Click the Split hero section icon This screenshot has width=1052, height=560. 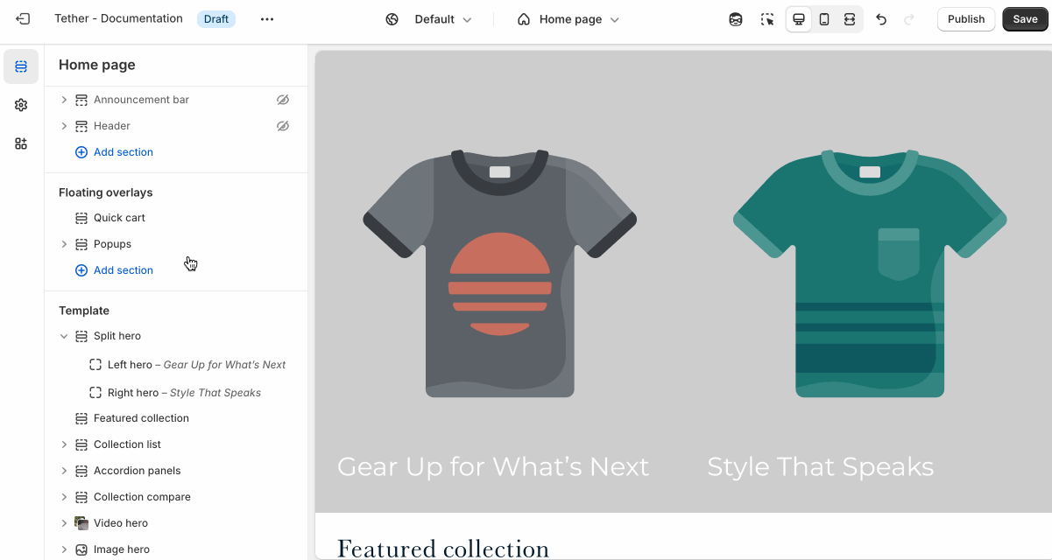pos(81,336)
